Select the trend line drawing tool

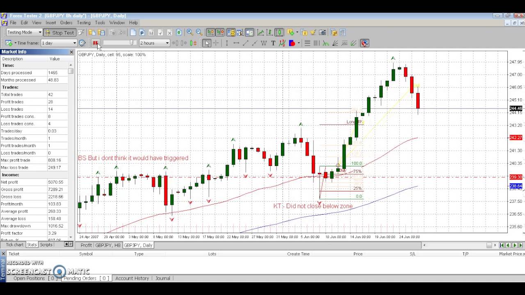pyautogui.click(x=245, y=43)
